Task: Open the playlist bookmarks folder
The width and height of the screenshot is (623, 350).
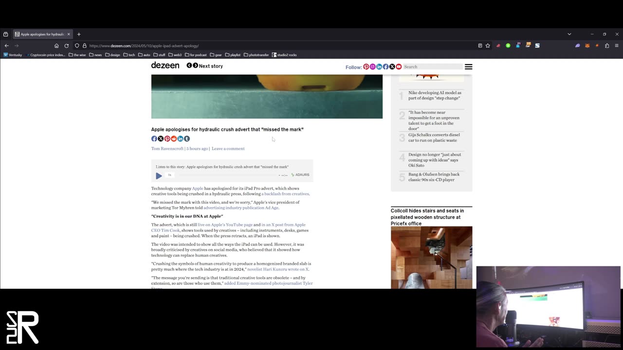Action: pyautogui.click(x=233, y=55)
